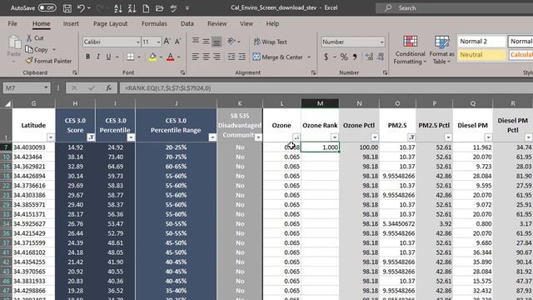This screenshot has width=533, height=300.
Task: Click the Format Painter button
Action: pyautogui.click(x=49, y=61)
